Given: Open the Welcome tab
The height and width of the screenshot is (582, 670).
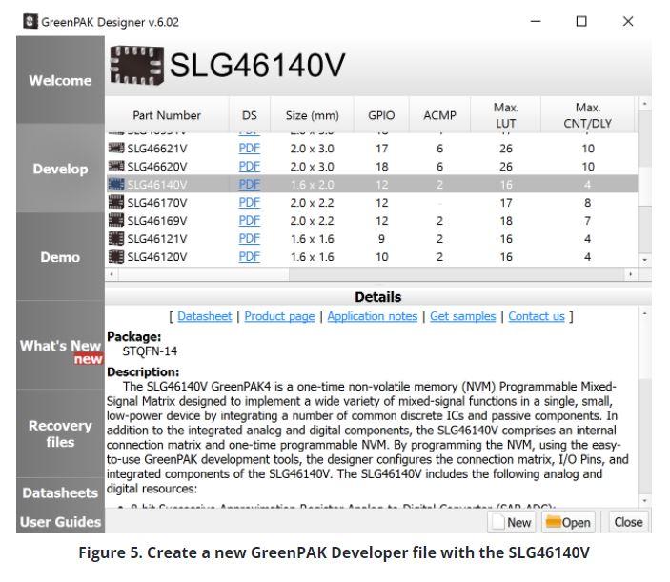Looking at the screenshot, I should pos(60,80).
